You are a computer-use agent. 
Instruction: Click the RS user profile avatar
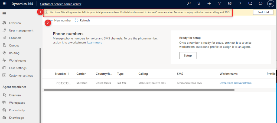271,4
